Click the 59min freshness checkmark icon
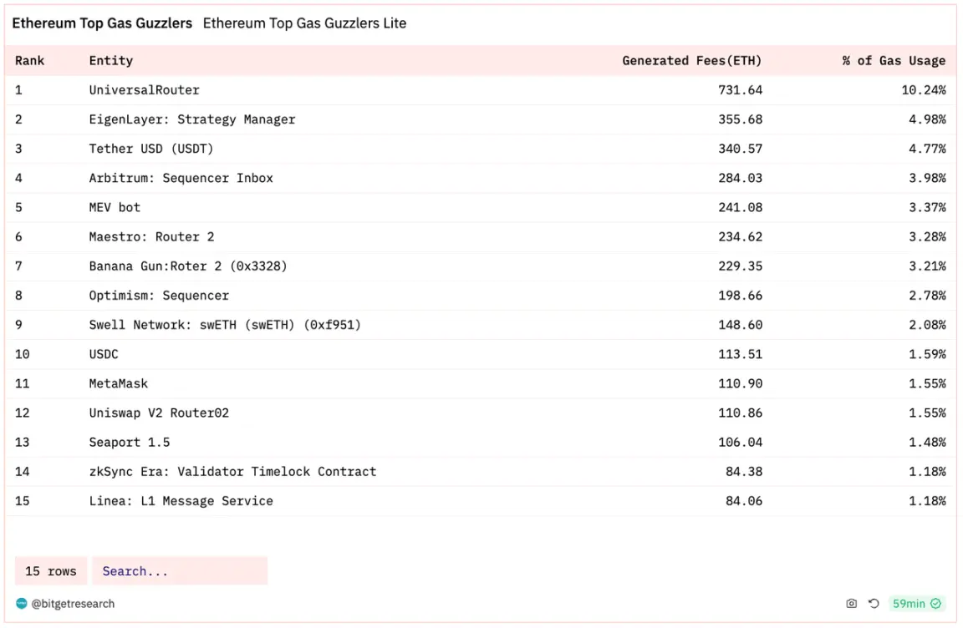This screenshot has height=628, width=963. (x=936, y=604)
